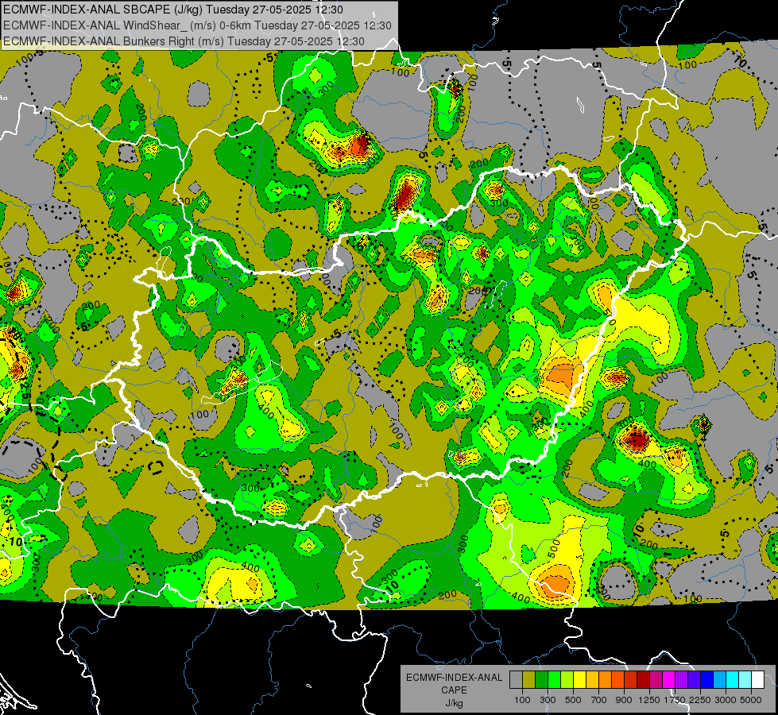
Task: Select the cyan legend swatch
Action: [x=733, y=680]
